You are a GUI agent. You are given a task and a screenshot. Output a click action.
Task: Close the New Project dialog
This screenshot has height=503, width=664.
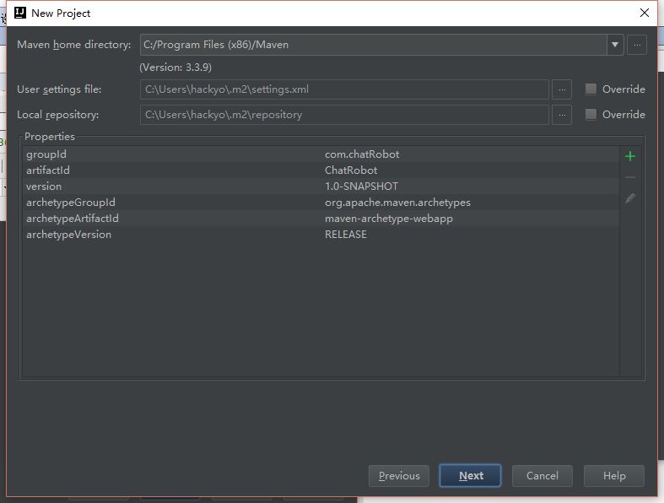click(x=644, y=13)
